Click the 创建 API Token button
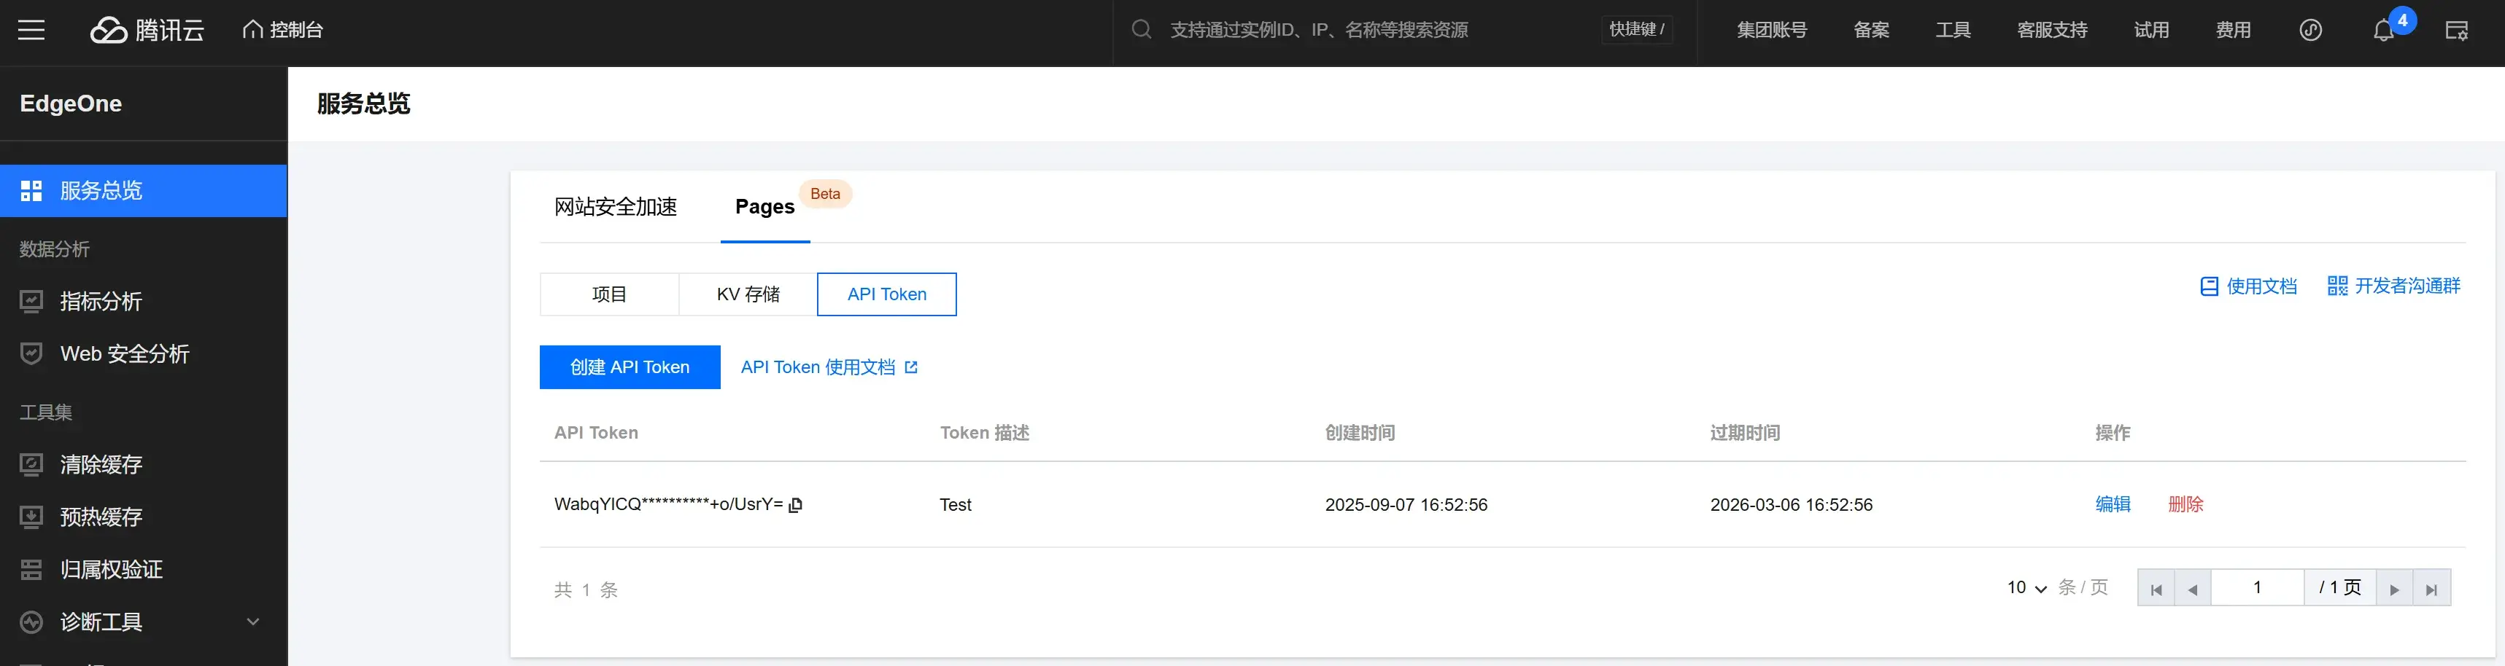 coord(630,367)
